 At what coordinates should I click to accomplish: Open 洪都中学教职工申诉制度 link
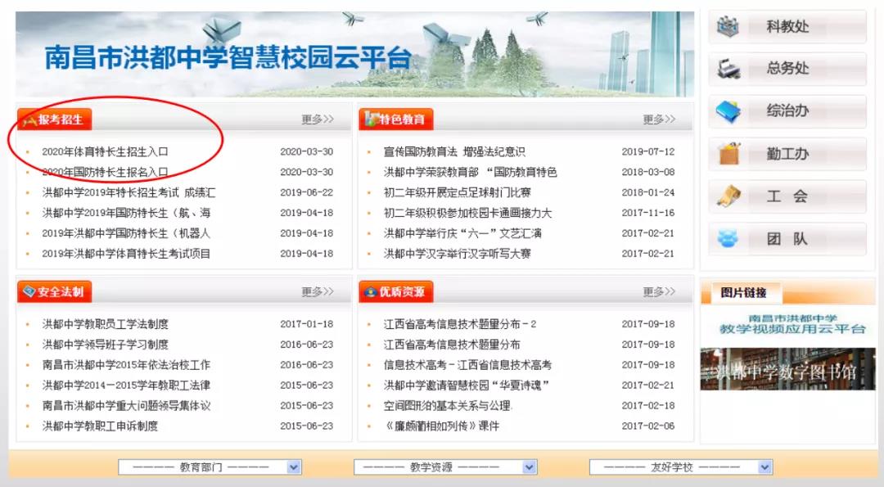(x=101, y=426)
